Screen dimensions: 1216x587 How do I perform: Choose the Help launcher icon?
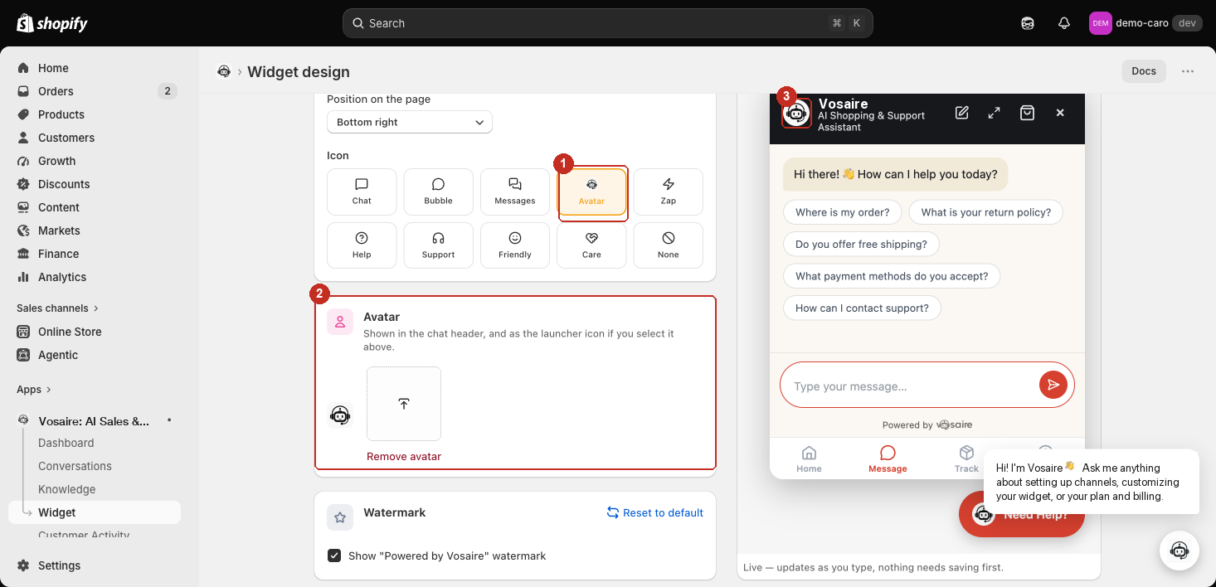362,245
